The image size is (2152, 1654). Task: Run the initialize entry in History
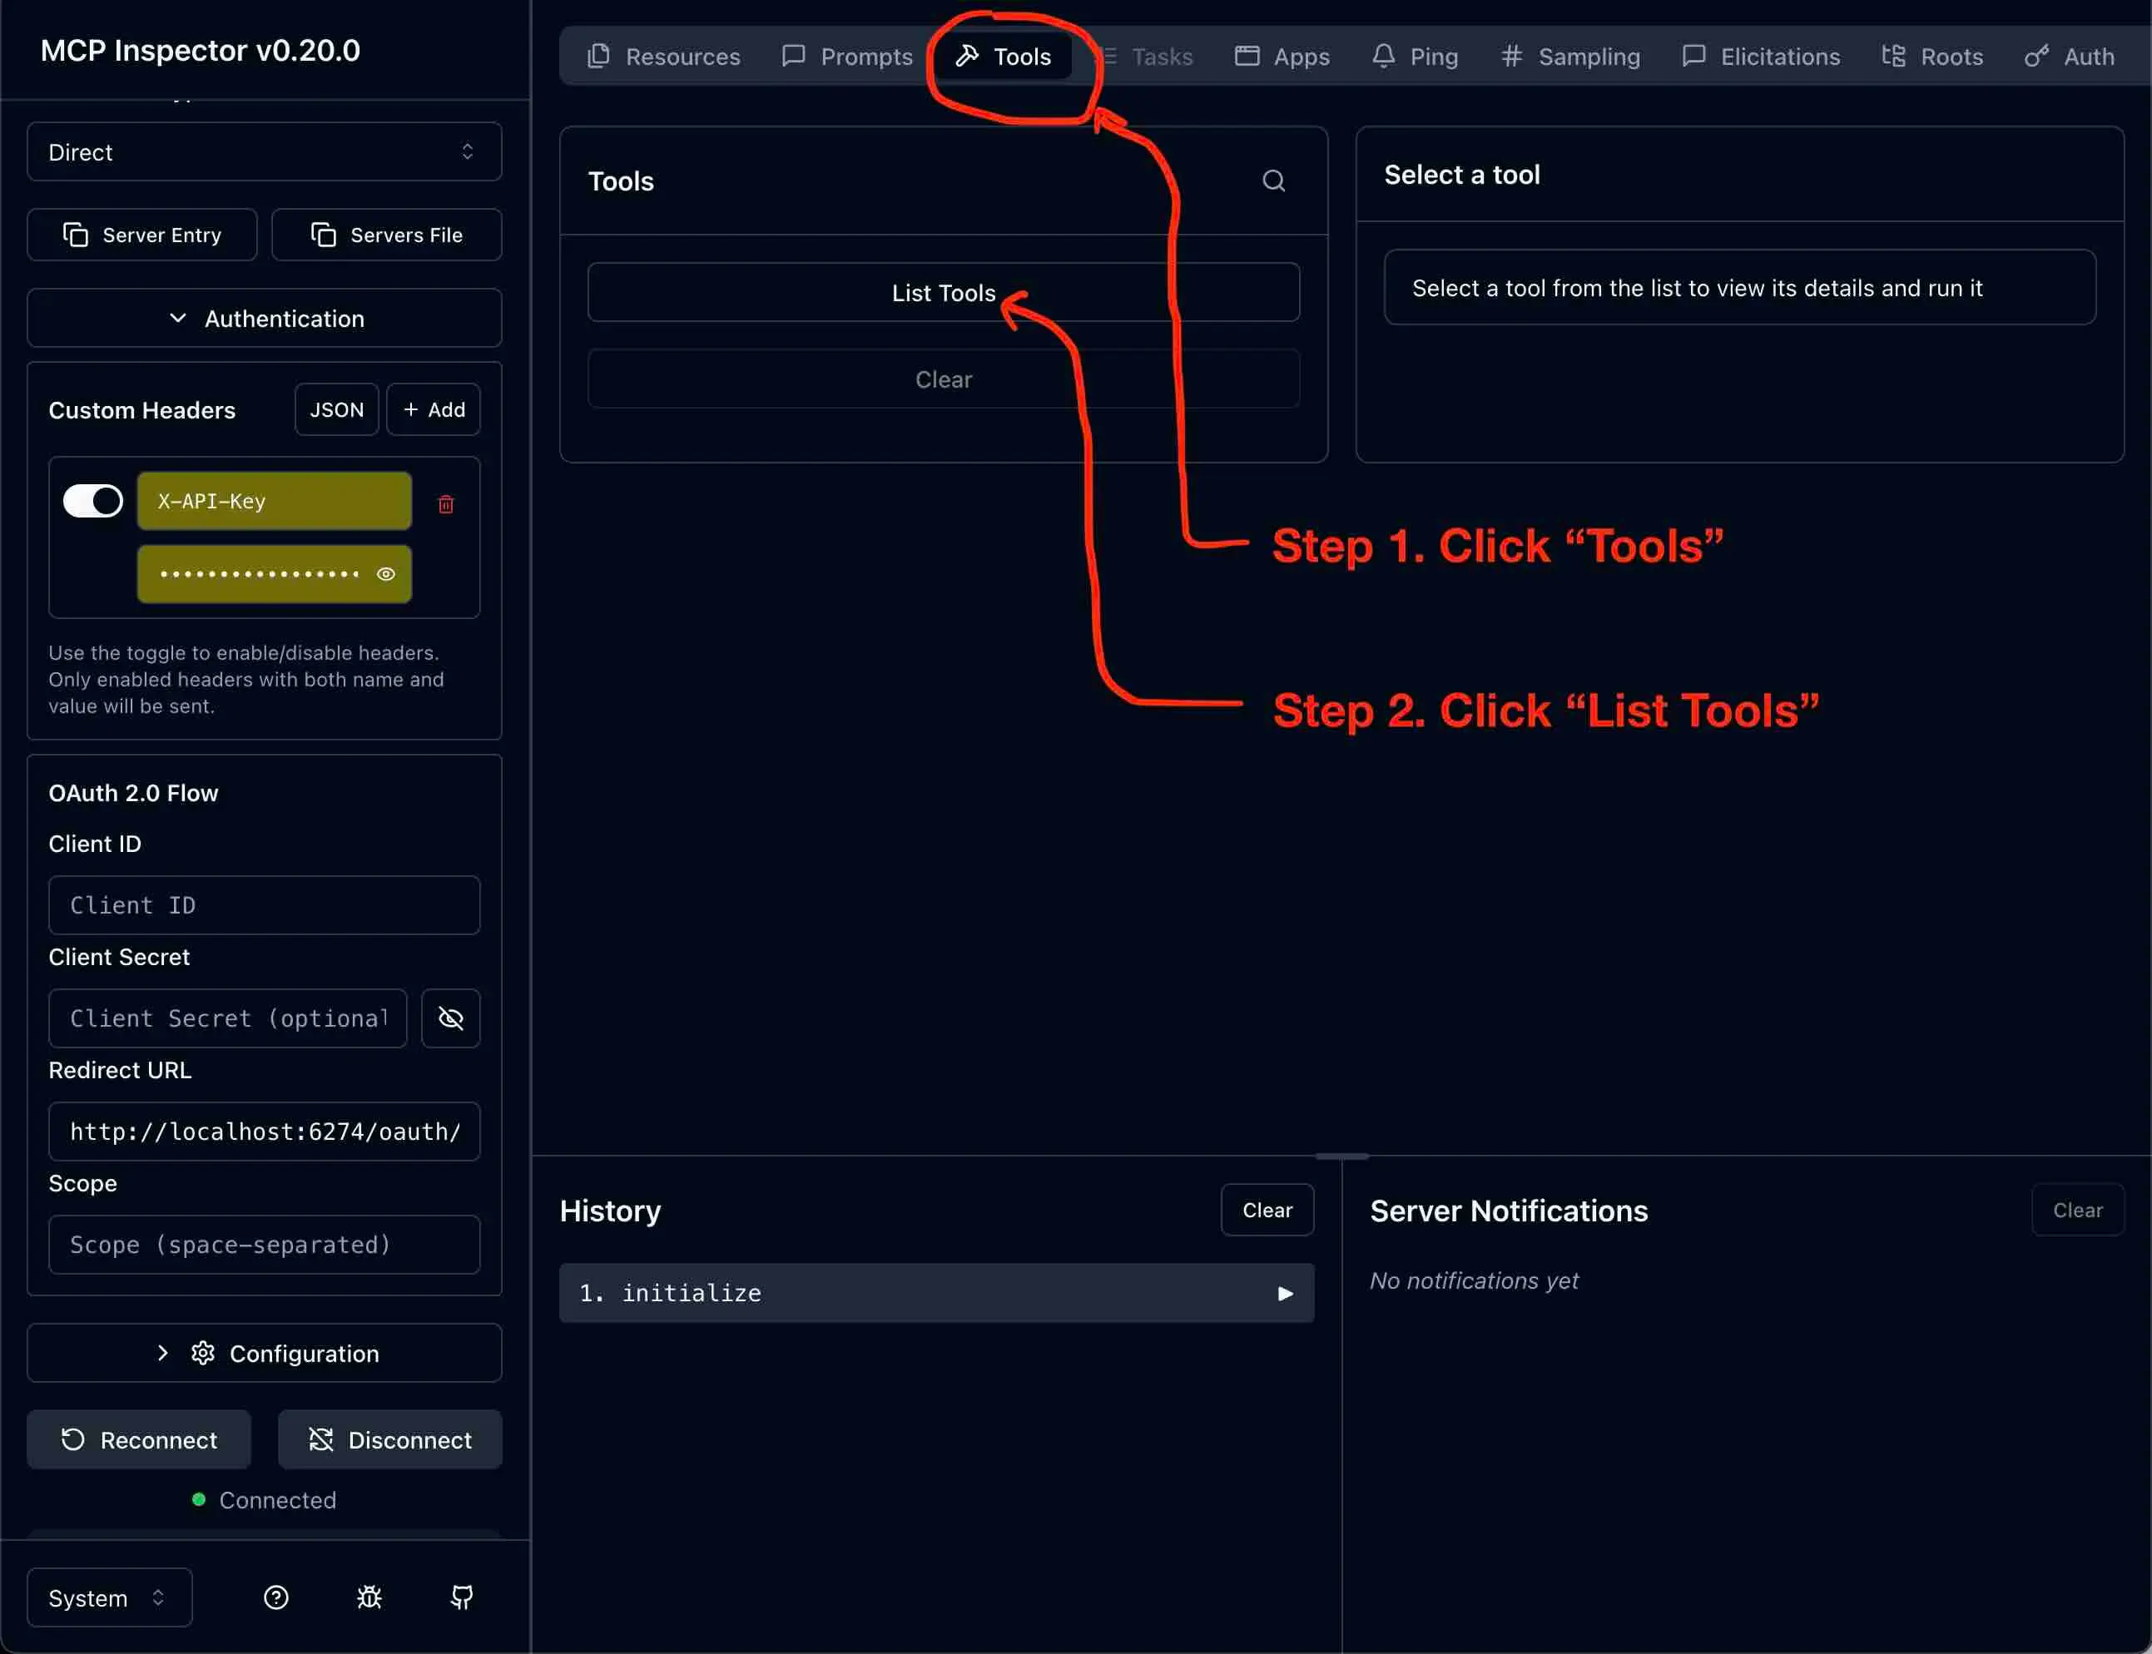(1285, 1293)
